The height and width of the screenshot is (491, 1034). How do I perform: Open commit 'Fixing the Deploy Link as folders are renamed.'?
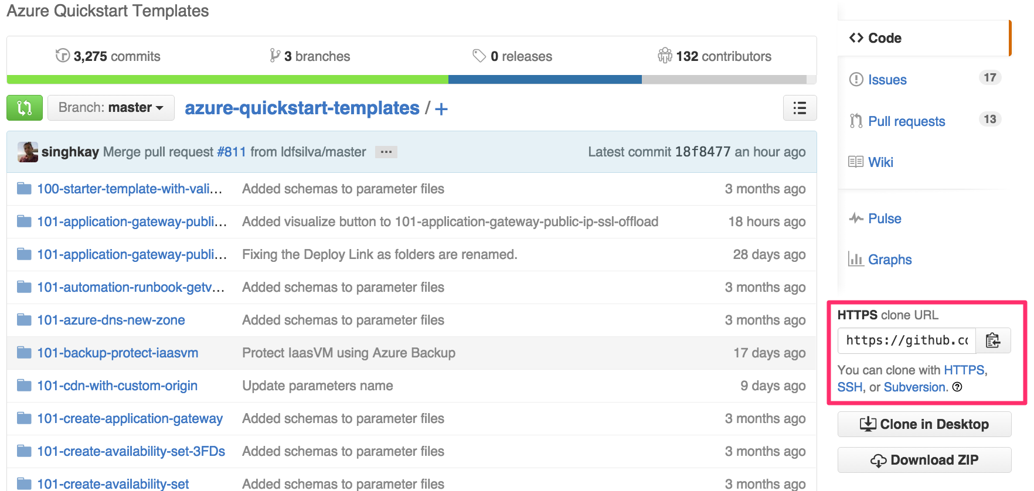pos(380,254)
